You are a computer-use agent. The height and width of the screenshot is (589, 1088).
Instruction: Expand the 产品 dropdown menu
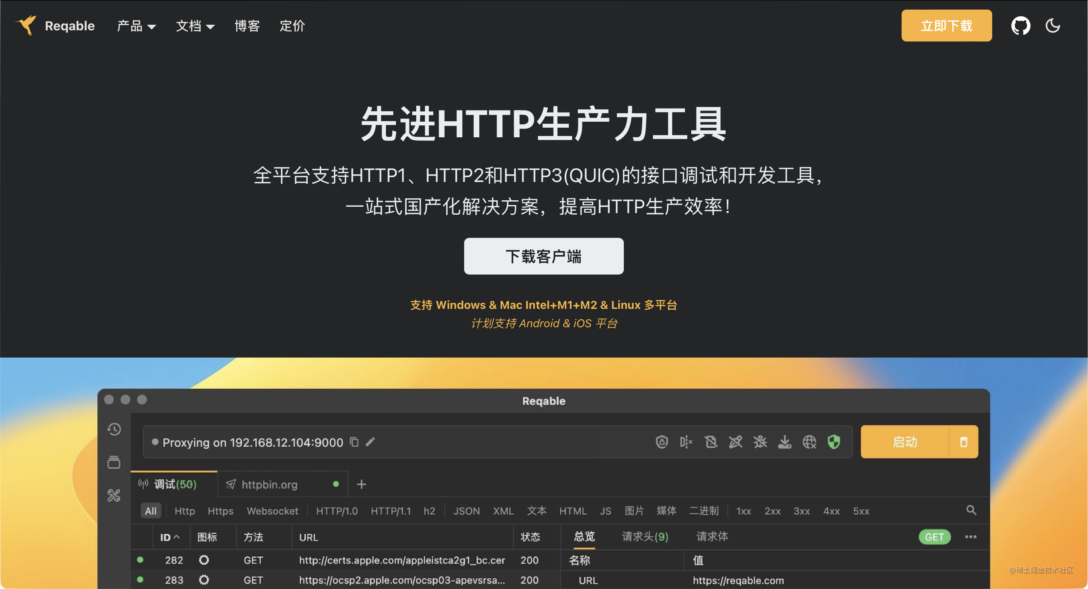point(136,26)
